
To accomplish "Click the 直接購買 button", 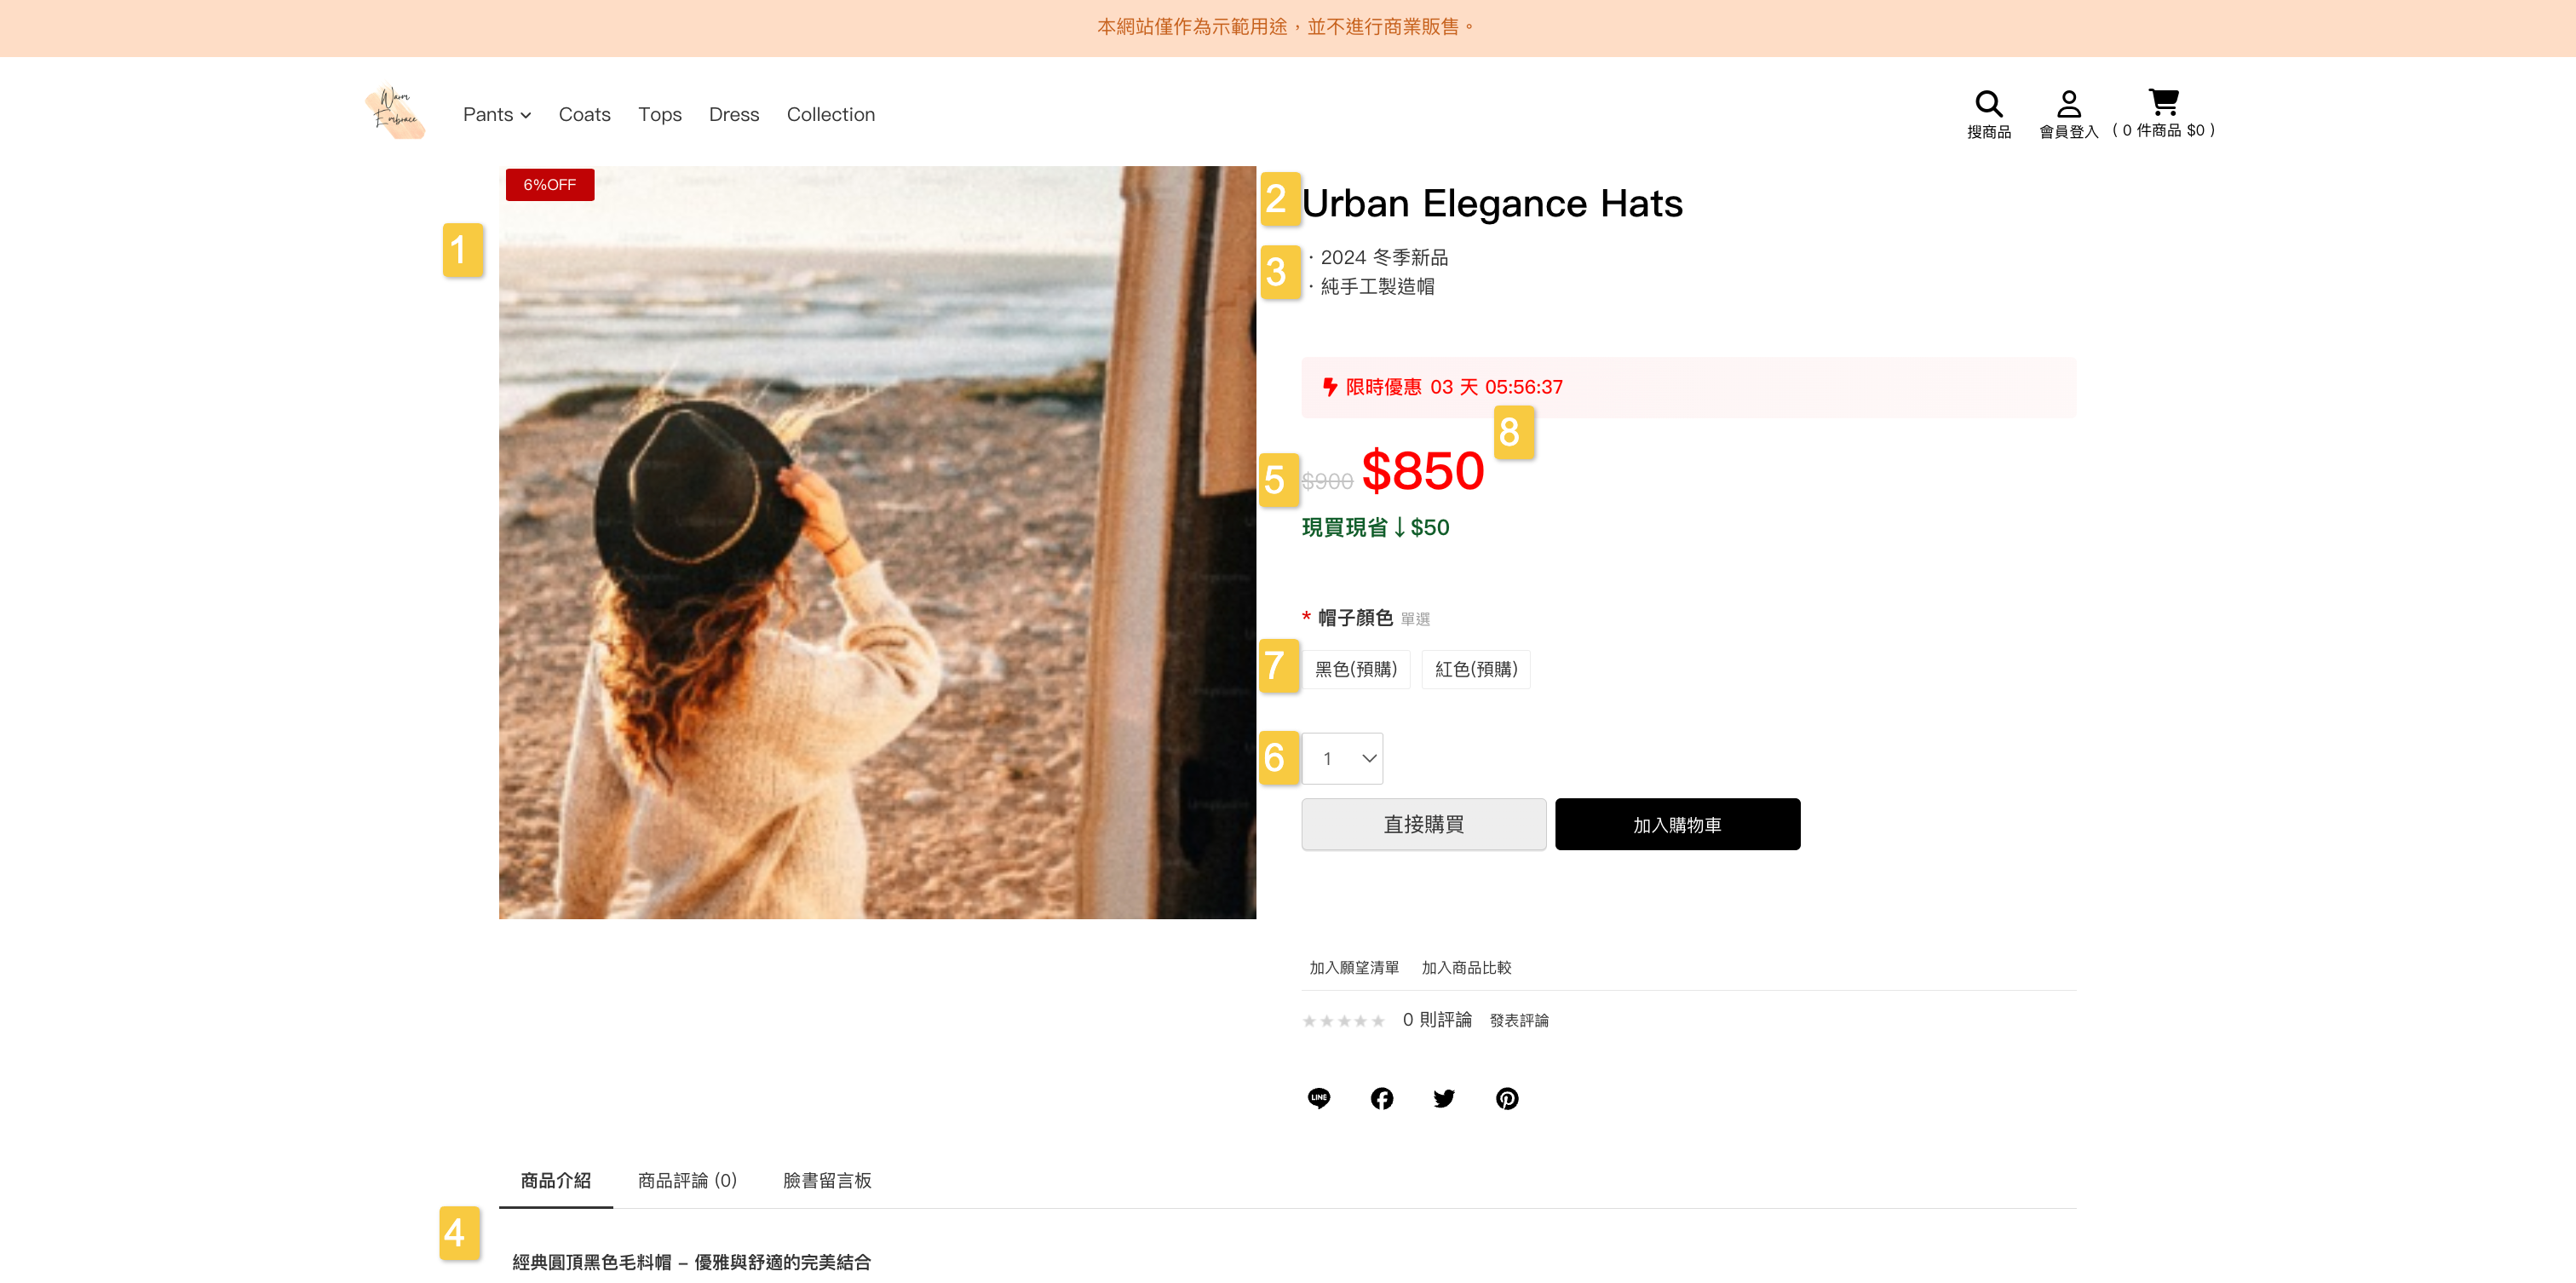I will [x=1423, y=824].
